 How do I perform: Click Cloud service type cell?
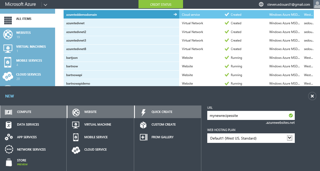[x=191, y=15]
